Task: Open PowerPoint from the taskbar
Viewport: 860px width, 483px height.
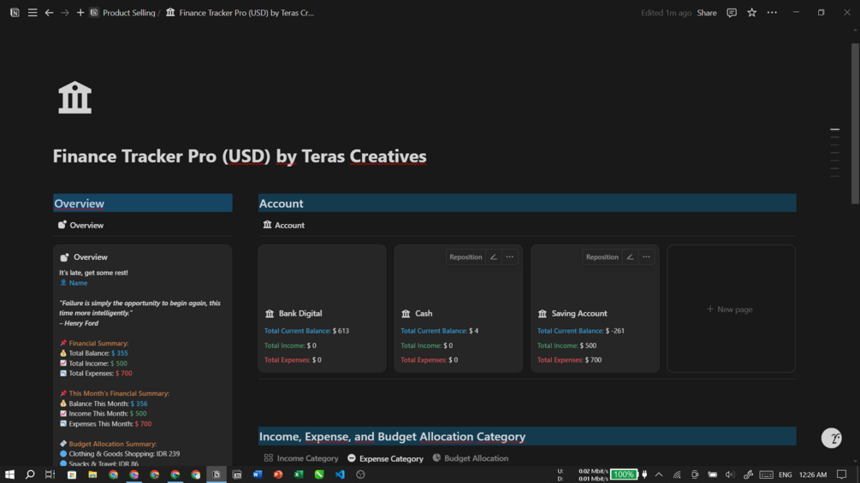Action: [x=278, y=474]
